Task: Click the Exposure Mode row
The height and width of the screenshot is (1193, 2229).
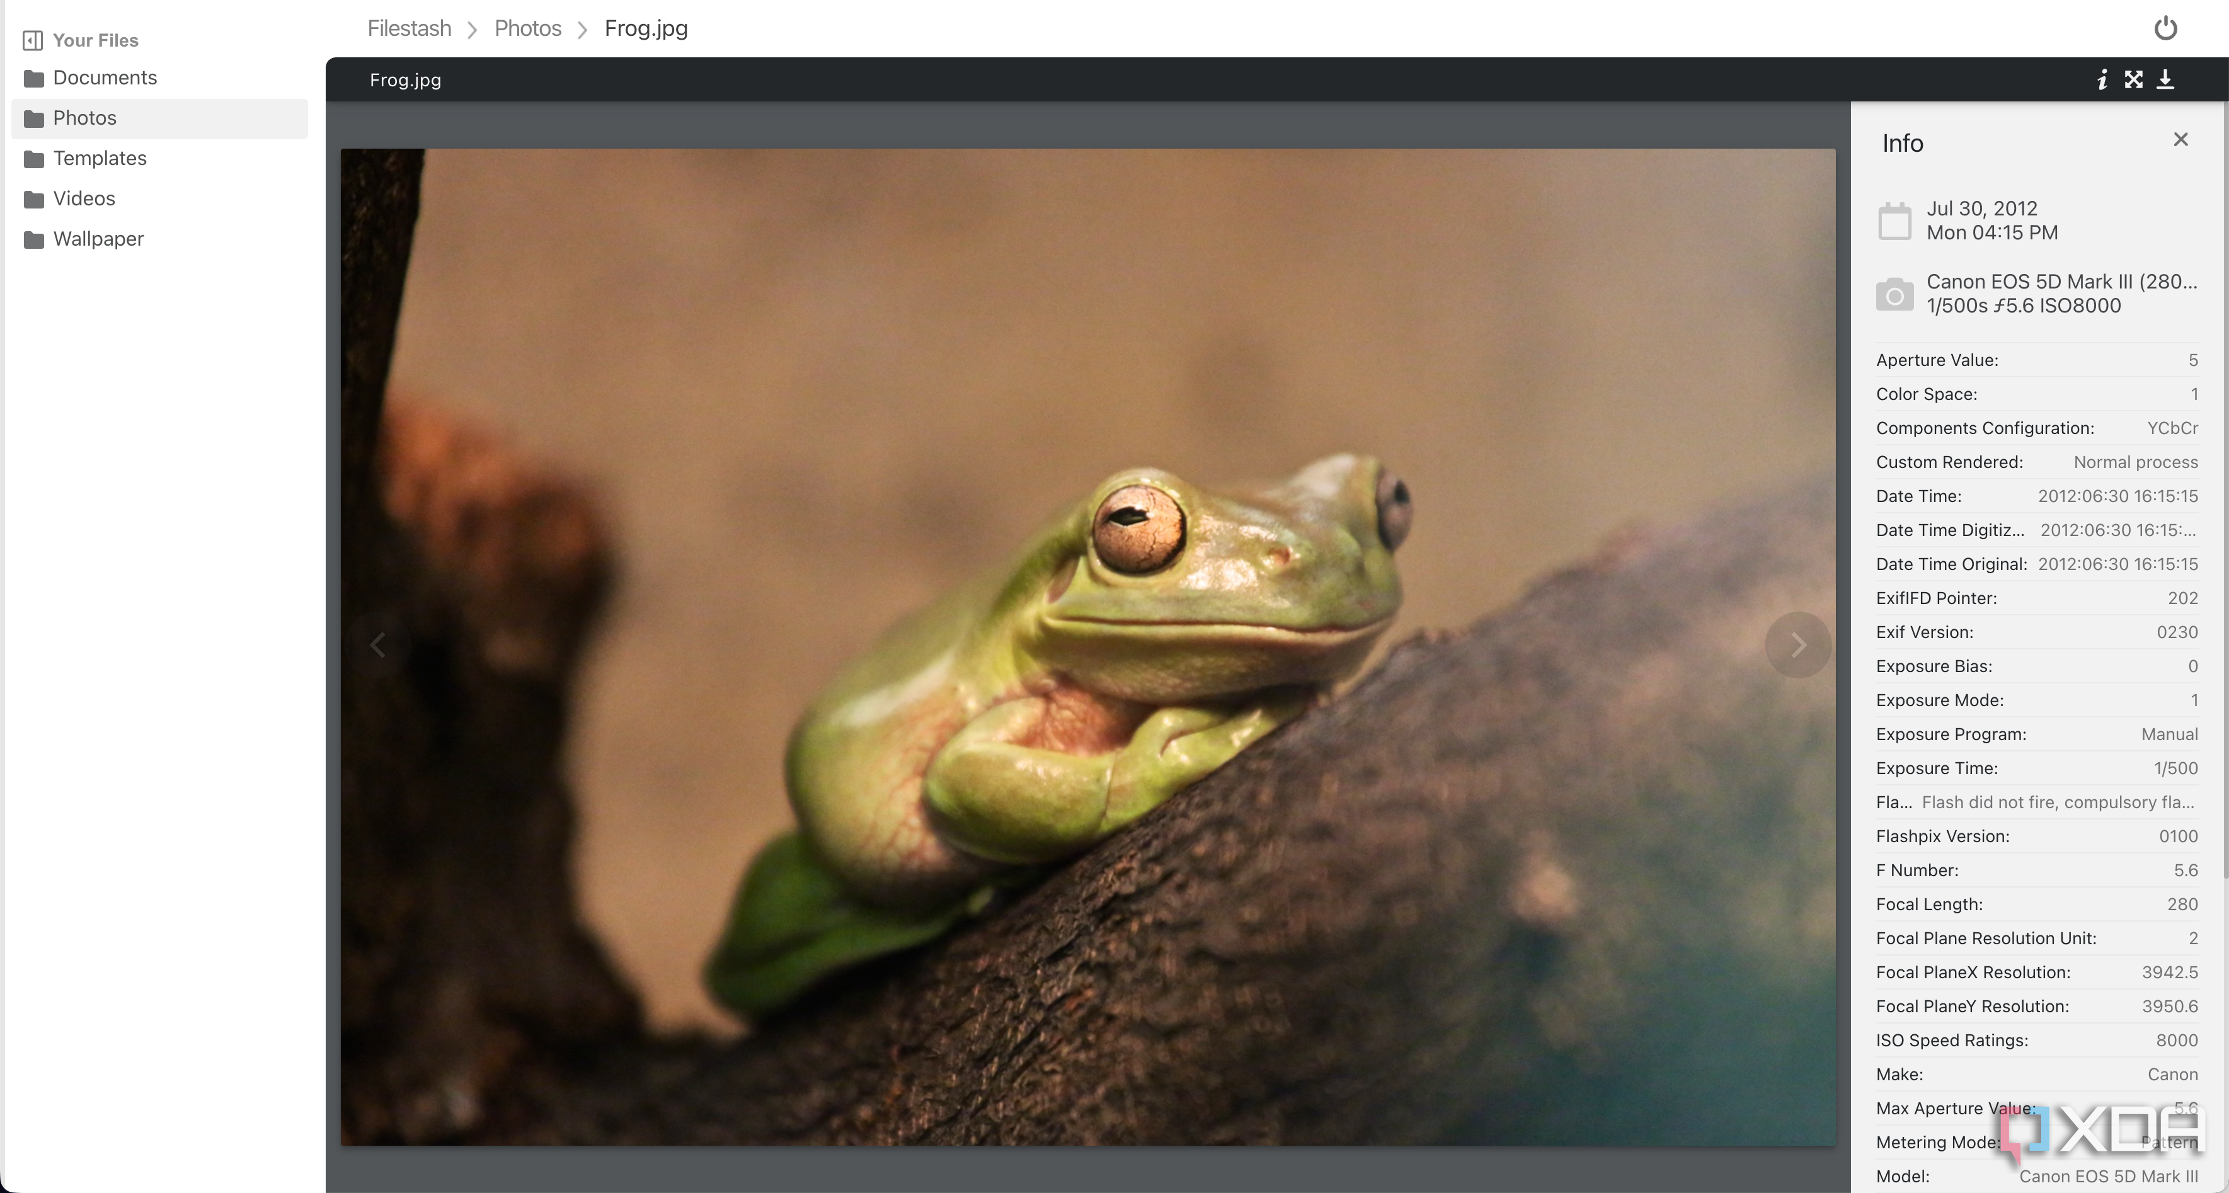Action: coord(2037,700)
